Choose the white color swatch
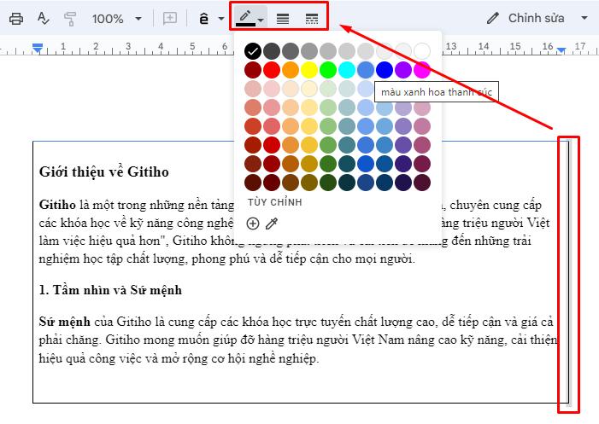599x424 pixels. tap(422, 51)
